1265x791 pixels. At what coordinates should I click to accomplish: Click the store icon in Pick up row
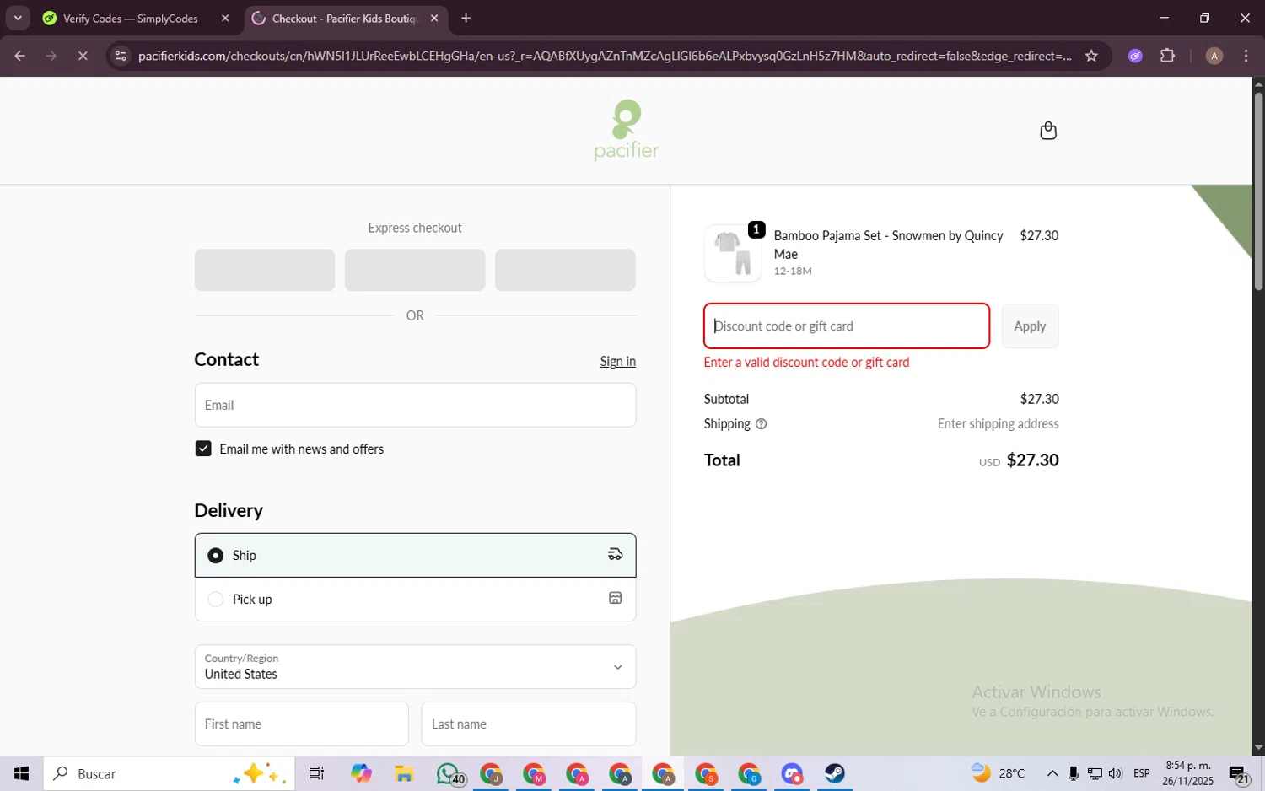pos(616,599)
